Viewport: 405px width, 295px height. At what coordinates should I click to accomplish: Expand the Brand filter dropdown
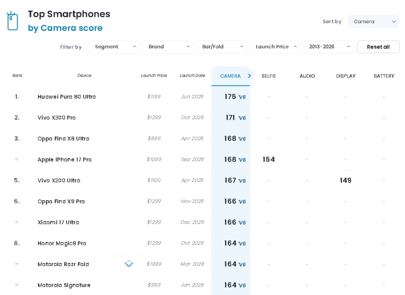click(168, 47)
